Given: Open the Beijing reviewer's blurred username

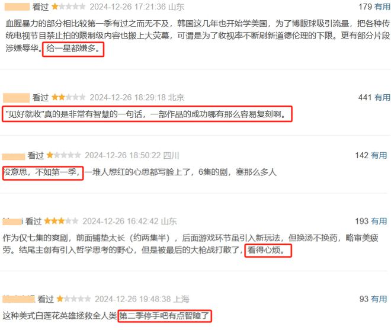Looking at the screenshot, I should [x=16, y=98].
